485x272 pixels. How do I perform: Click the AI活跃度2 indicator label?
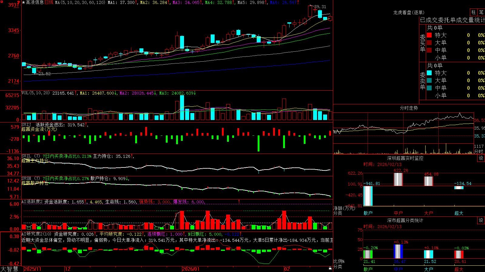(32, 202)
